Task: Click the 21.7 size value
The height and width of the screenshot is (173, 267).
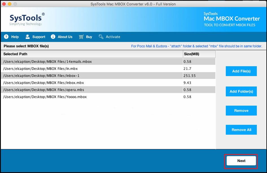Action: click(x=187, y=69)
